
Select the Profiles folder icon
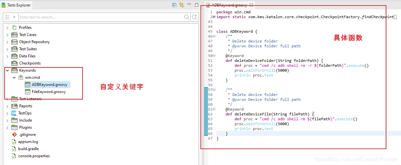click(x=14, y=28)
